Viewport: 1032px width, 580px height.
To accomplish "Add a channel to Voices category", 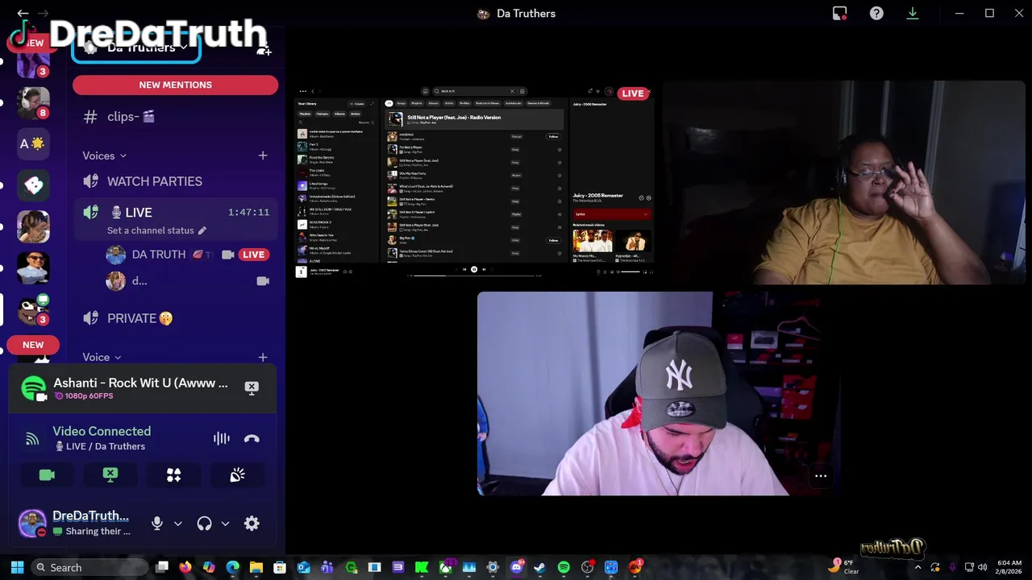I will (x=263, y=155).
